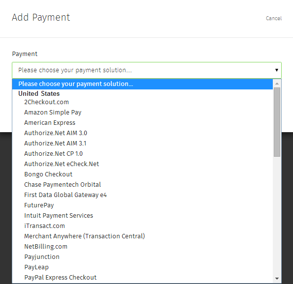Choose Authorize.Net eCheck.Net option
Viewport: 293px width, 284px height.
(x=142, y=164)
